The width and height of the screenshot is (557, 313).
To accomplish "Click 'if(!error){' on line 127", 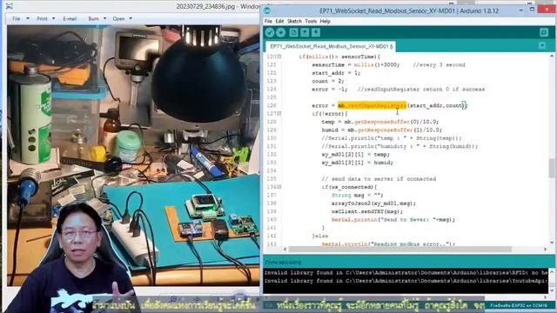I will tap(330, 114).
